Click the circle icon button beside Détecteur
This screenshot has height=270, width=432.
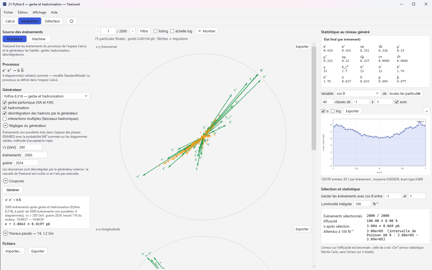[72, 21]
